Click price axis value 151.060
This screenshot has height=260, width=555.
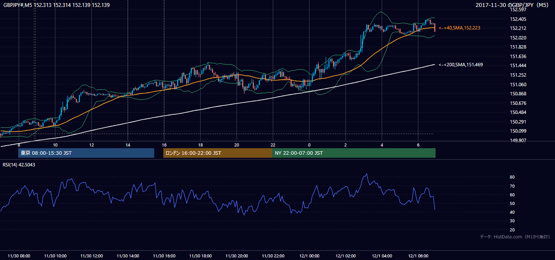click(518, 84)
